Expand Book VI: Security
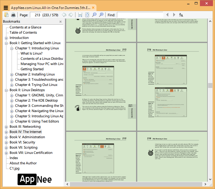Image resolution: width=215 pixels, height=189 pixels. click(6, 143)
